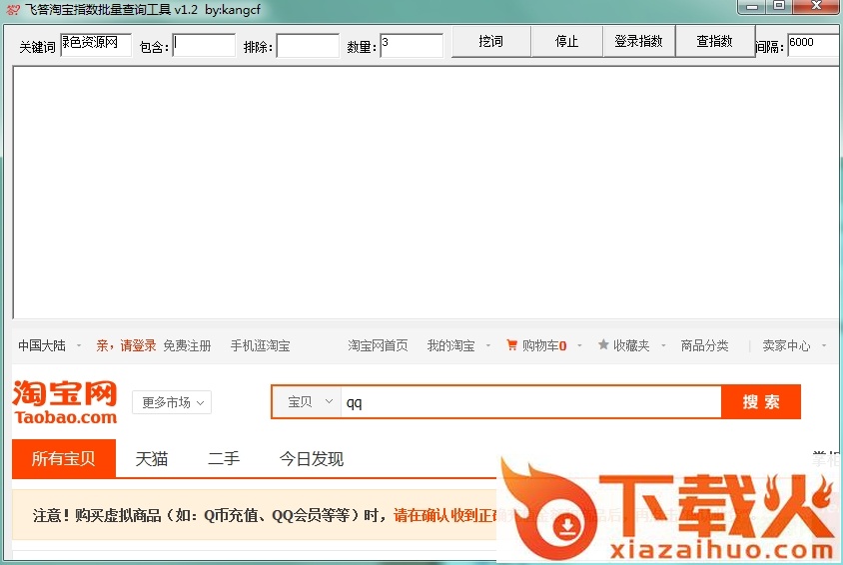Open the 淘宝网首页 link
The height and width of the screenshot is (565, 843).
378,345
